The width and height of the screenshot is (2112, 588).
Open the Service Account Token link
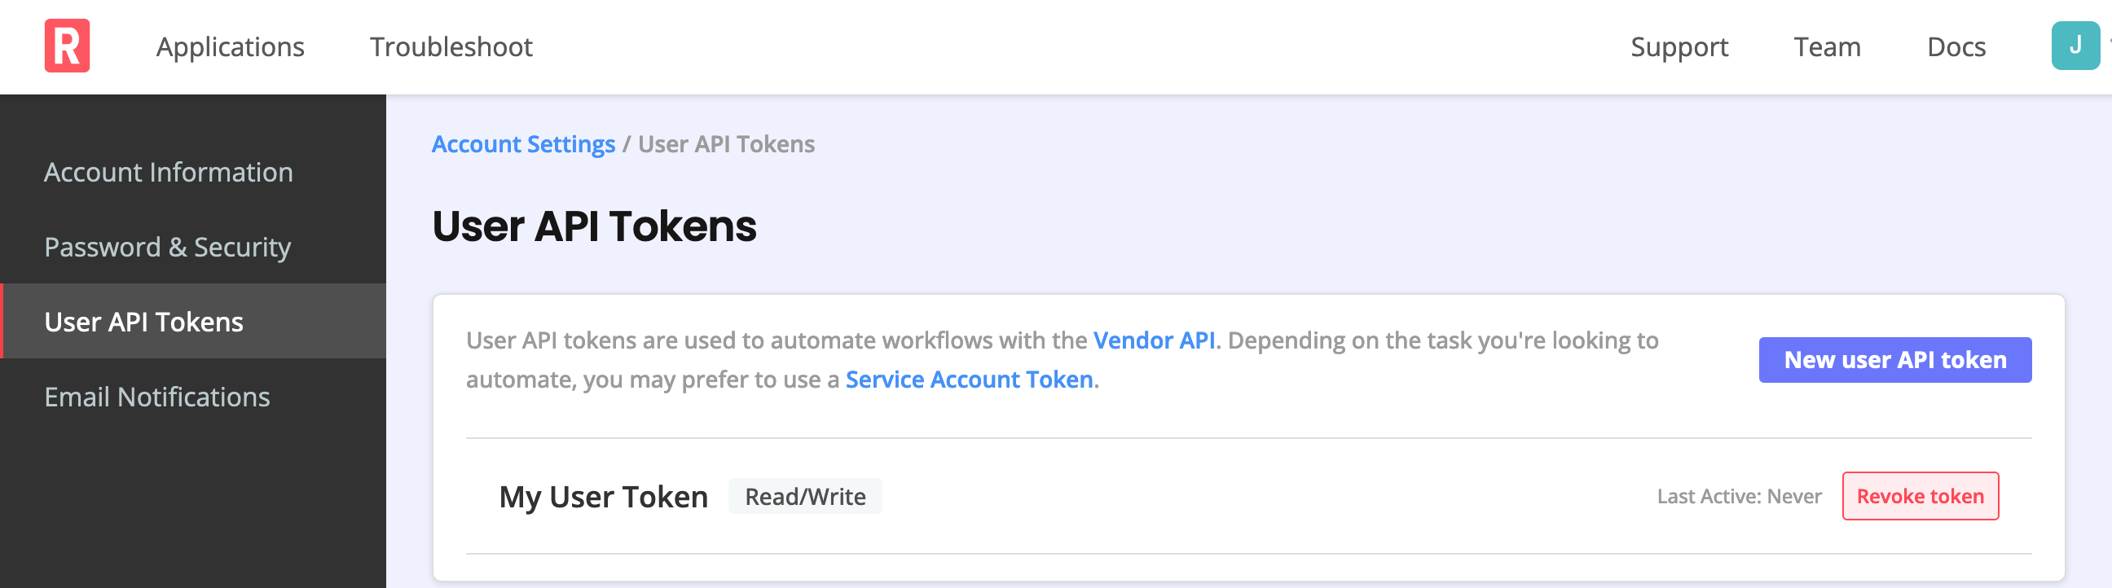click(970, 380)
